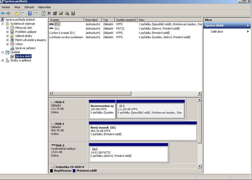The image size is (252, 180).
Task: Click the blue question mark help icon
Action: (30, 13)
